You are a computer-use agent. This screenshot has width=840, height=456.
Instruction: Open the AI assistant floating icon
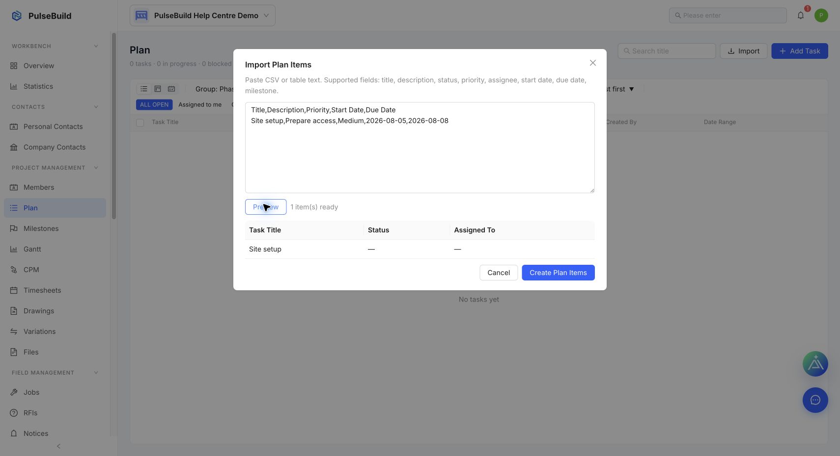point(815,364)
